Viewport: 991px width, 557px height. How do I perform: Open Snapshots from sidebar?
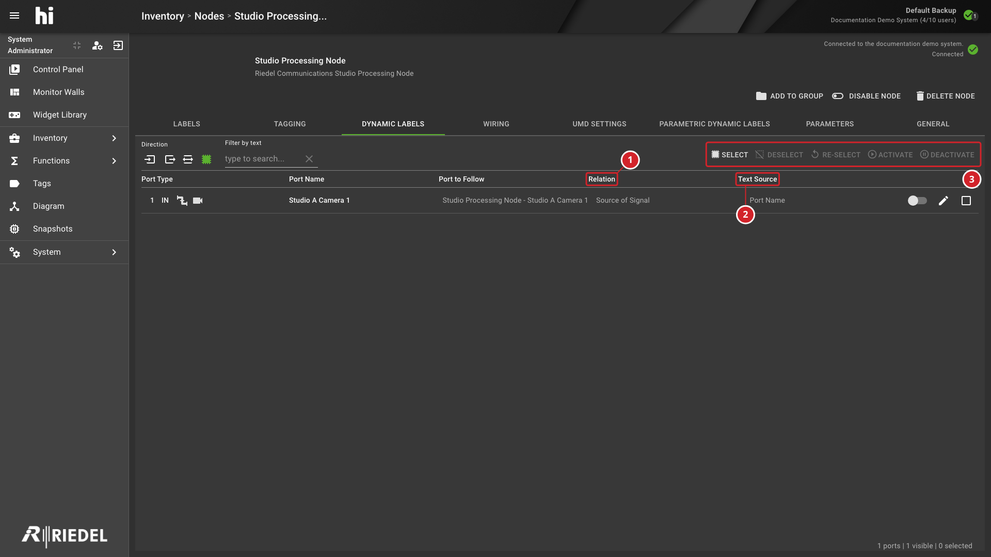(x=65, y=228)
